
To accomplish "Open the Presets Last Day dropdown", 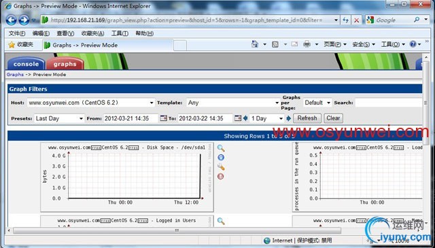I will [59, 119].
